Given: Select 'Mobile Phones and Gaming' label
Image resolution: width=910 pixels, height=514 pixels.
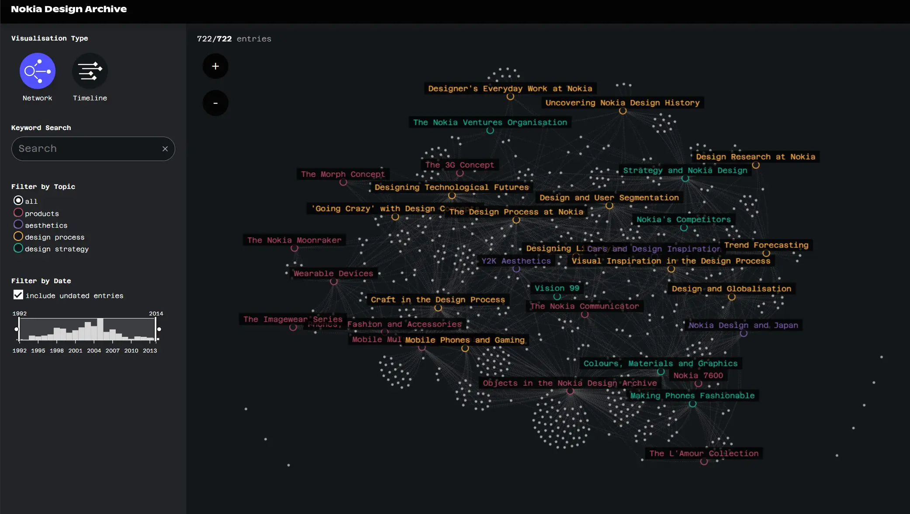Looking at the screenshot, I should point(465,340).
